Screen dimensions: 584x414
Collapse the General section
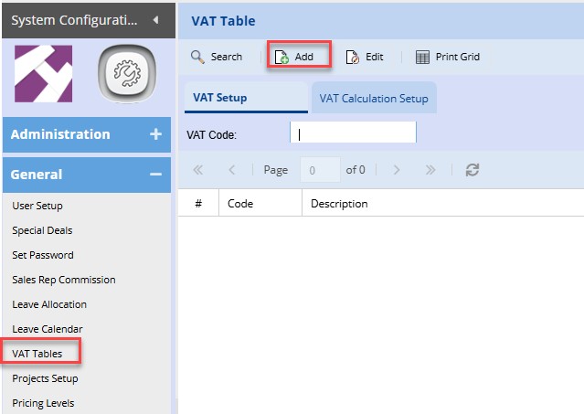[155, 175]
